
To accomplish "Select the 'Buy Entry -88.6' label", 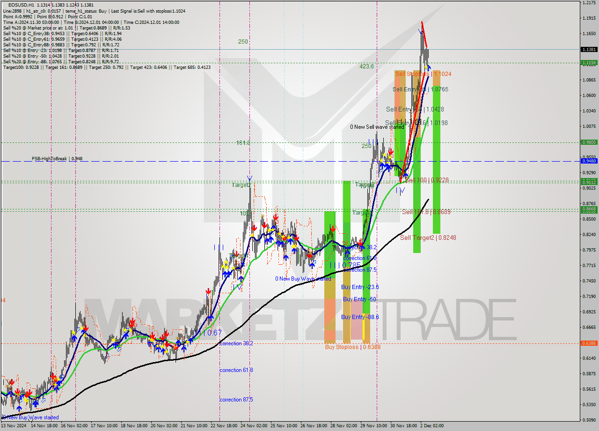I will [x=360, y=317].
